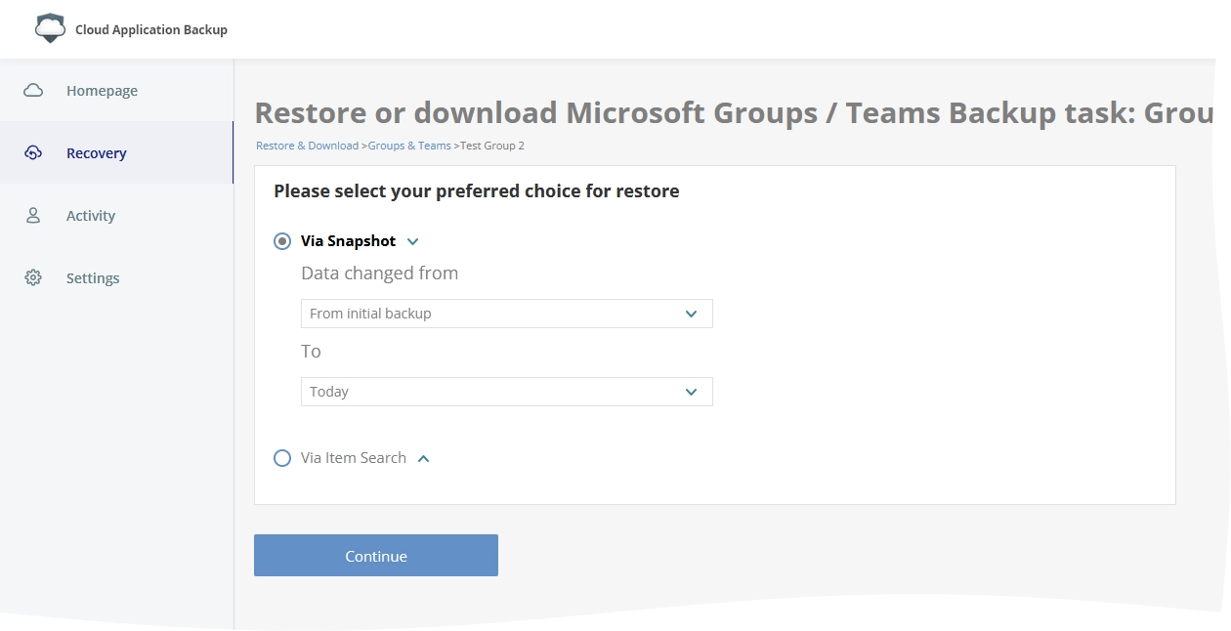Click the Cloud Application Backup title text

coord(151,29)
